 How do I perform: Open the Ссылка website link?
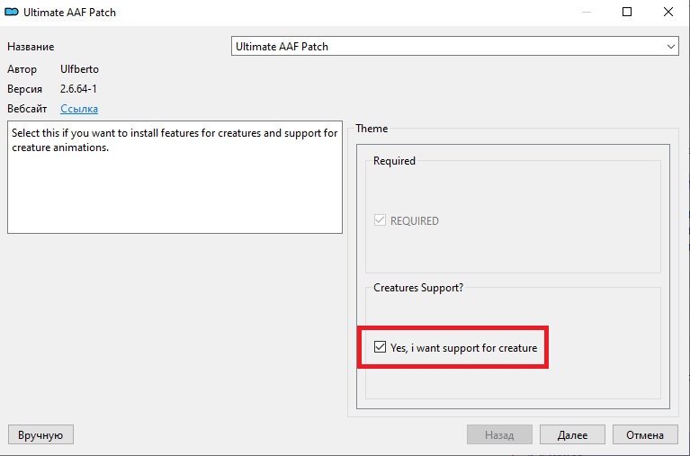pyautogui.click(x=79, y=109)
